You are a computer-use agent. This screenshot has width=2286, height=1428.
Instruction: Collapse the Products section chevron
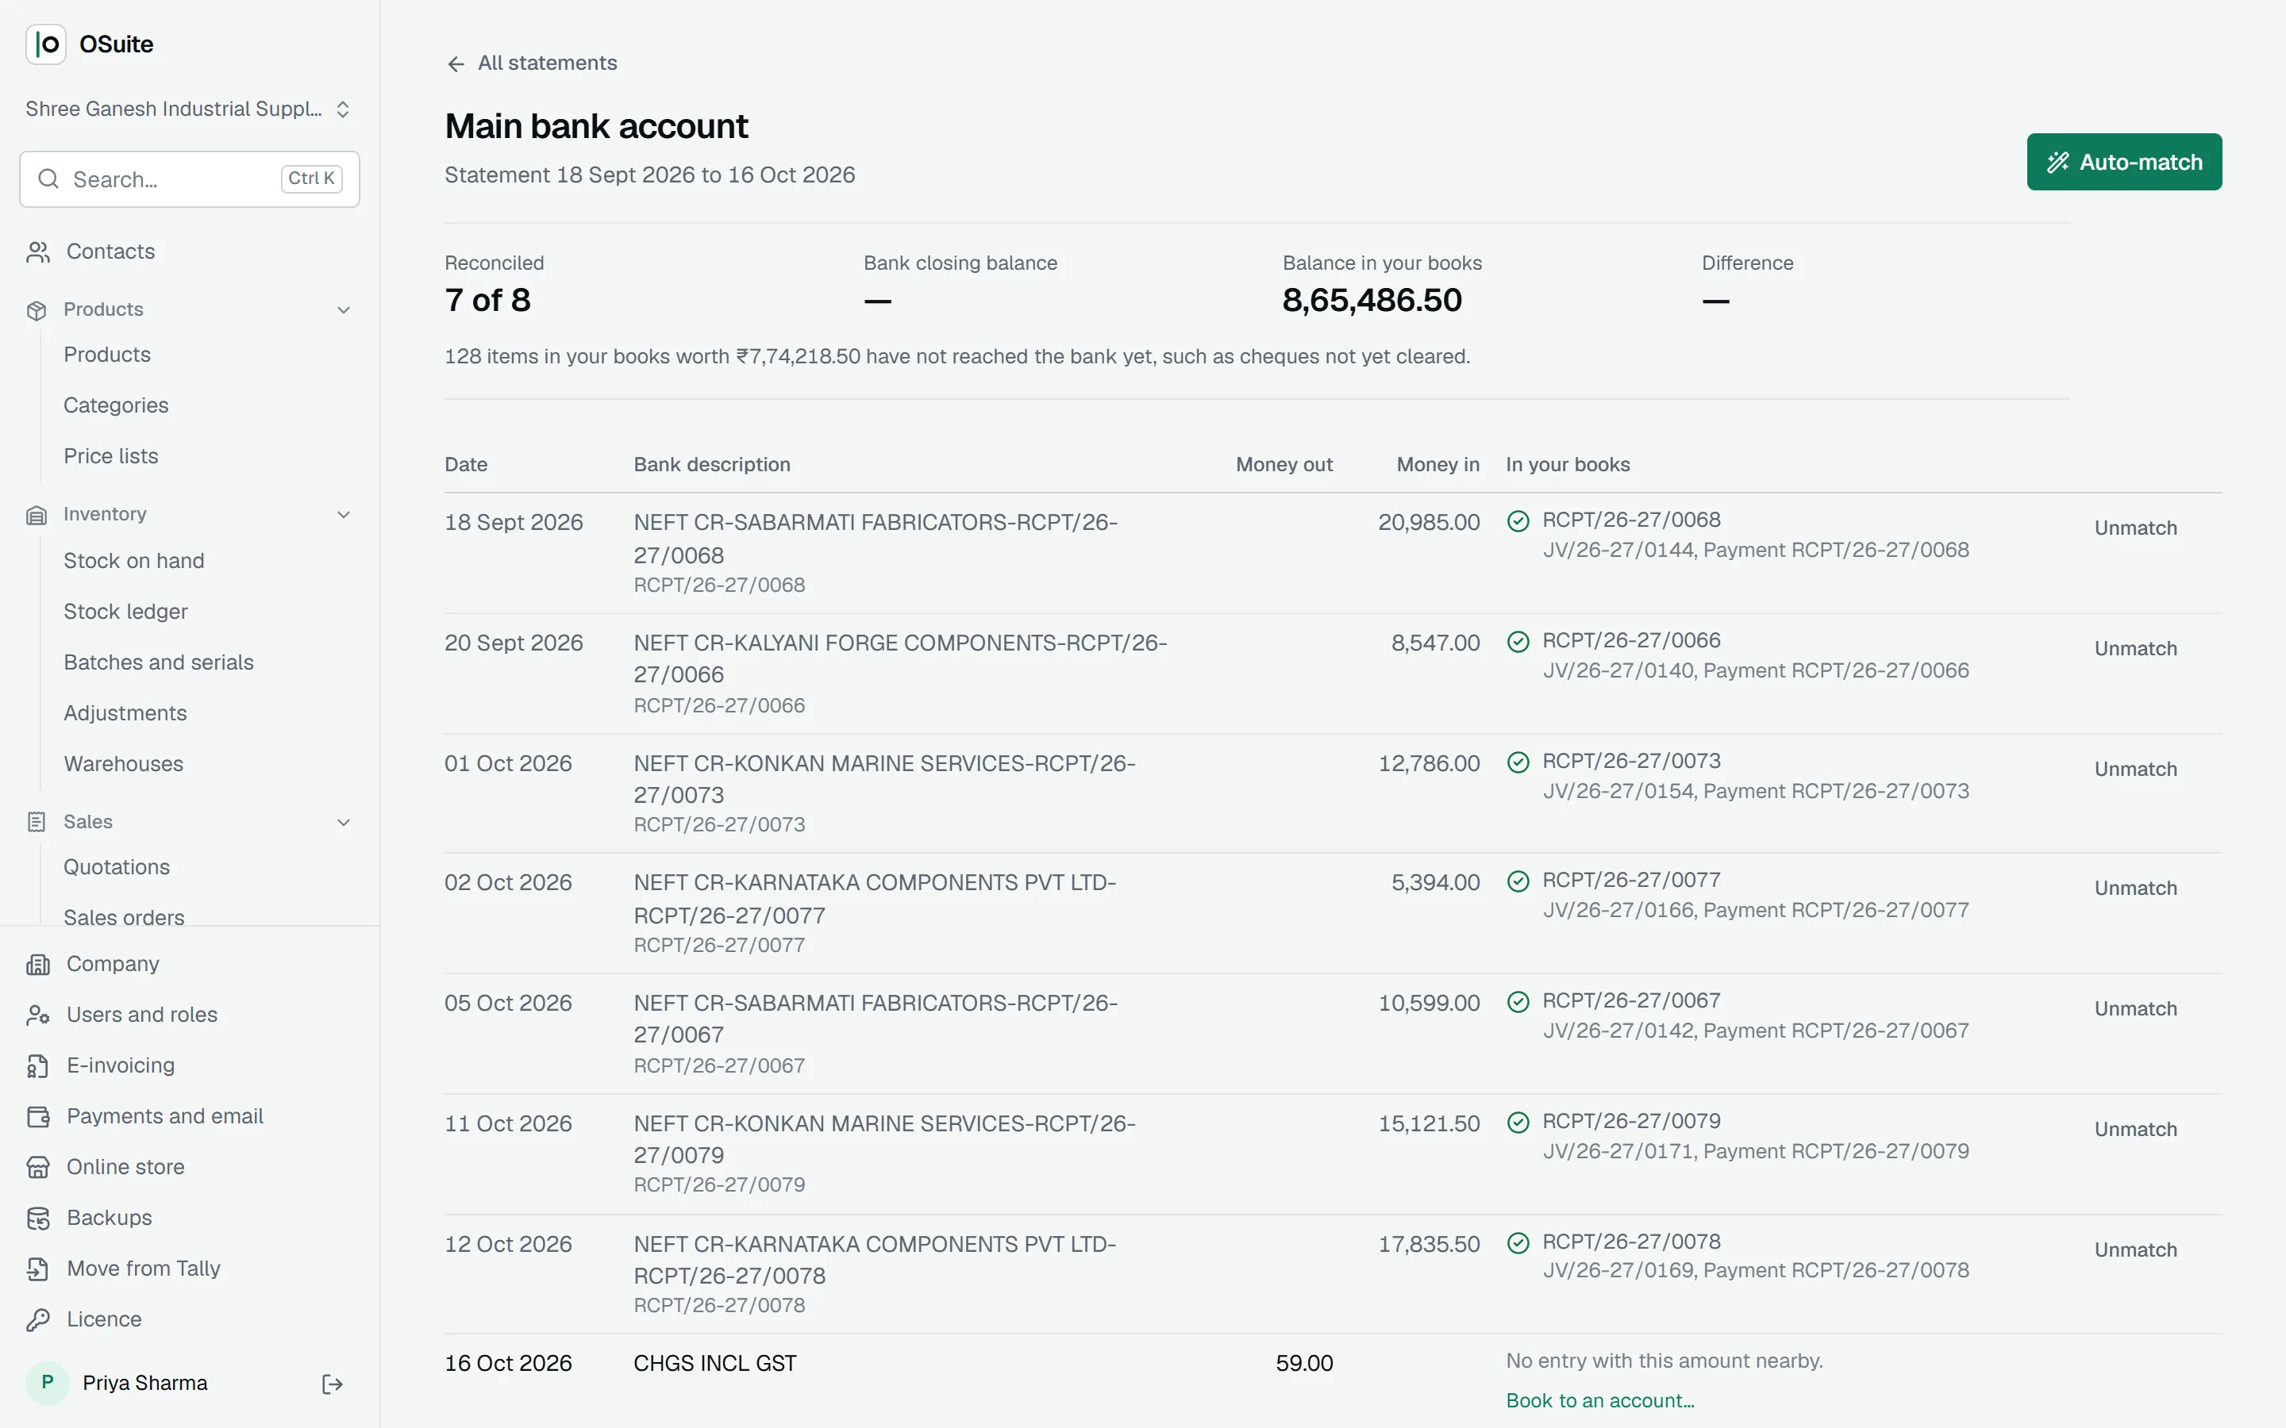(x=344, y=311)
